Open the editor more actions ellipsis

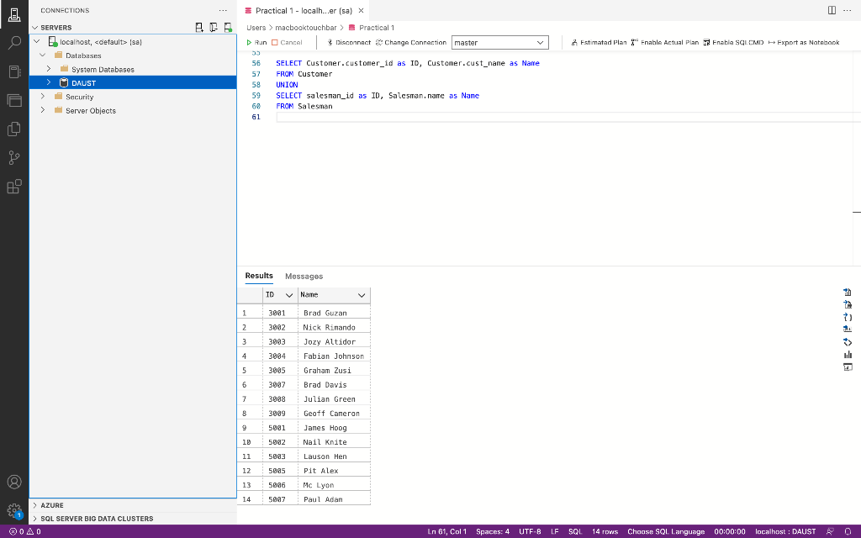pos(848,10)
